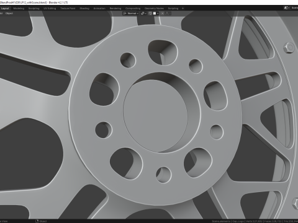This screenshot has width=298, height=223.
Task: Open the Animation workspace tab
Action: point(99,9)
